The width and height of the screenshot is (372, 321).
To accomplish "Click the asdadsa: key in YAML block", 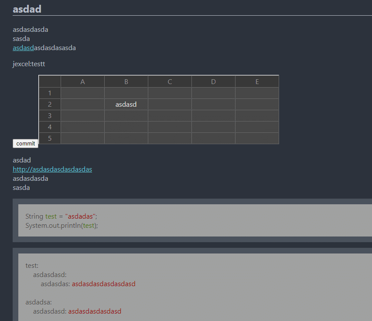I will tap(38, 302).
